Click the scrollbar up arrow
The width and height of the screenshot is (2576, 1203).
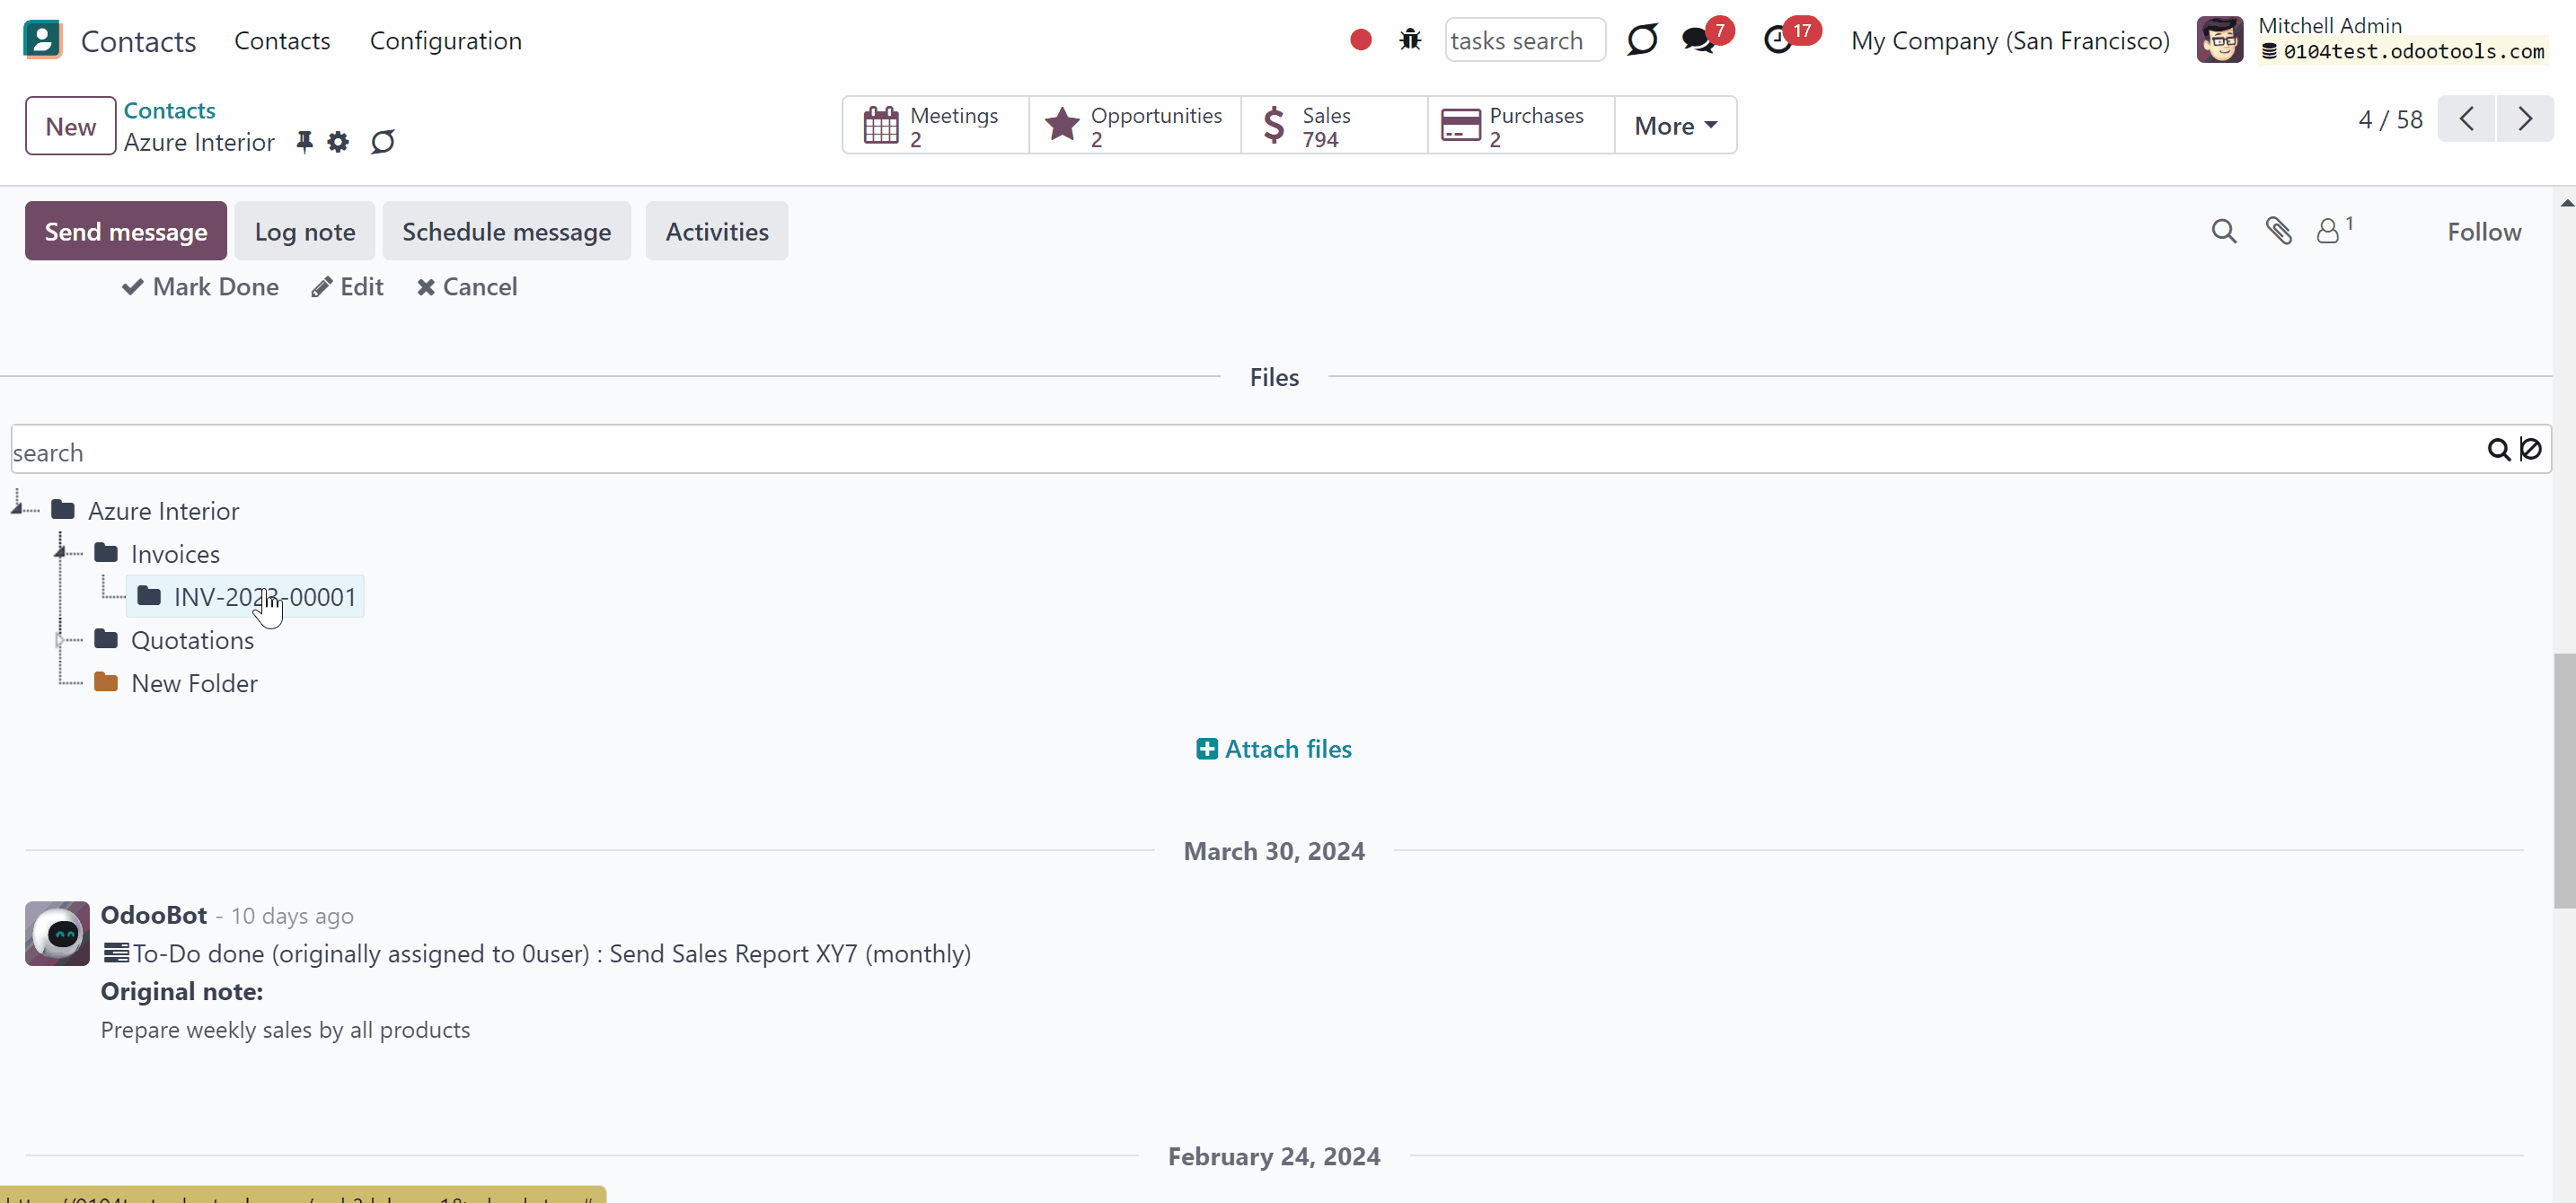click(2566, 203)
